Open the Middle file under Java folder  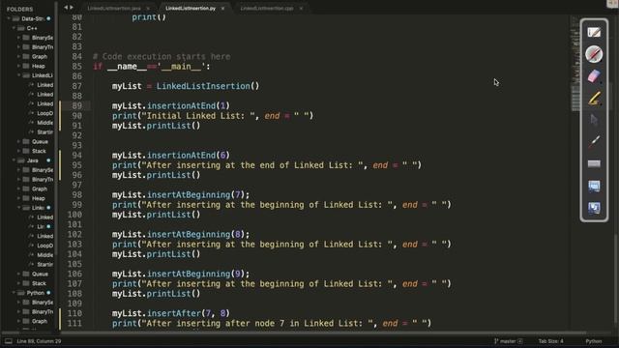pyautogui.click(x=44, y=255)
